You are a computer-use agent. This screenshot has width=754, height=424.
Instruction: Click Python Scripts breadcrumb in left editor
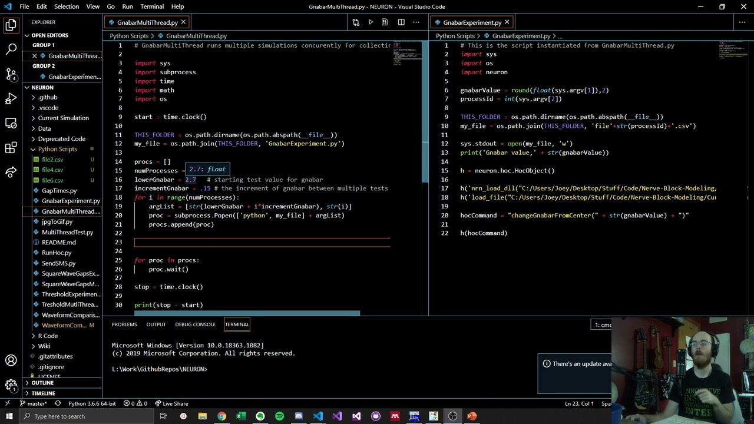click(129, 36)
